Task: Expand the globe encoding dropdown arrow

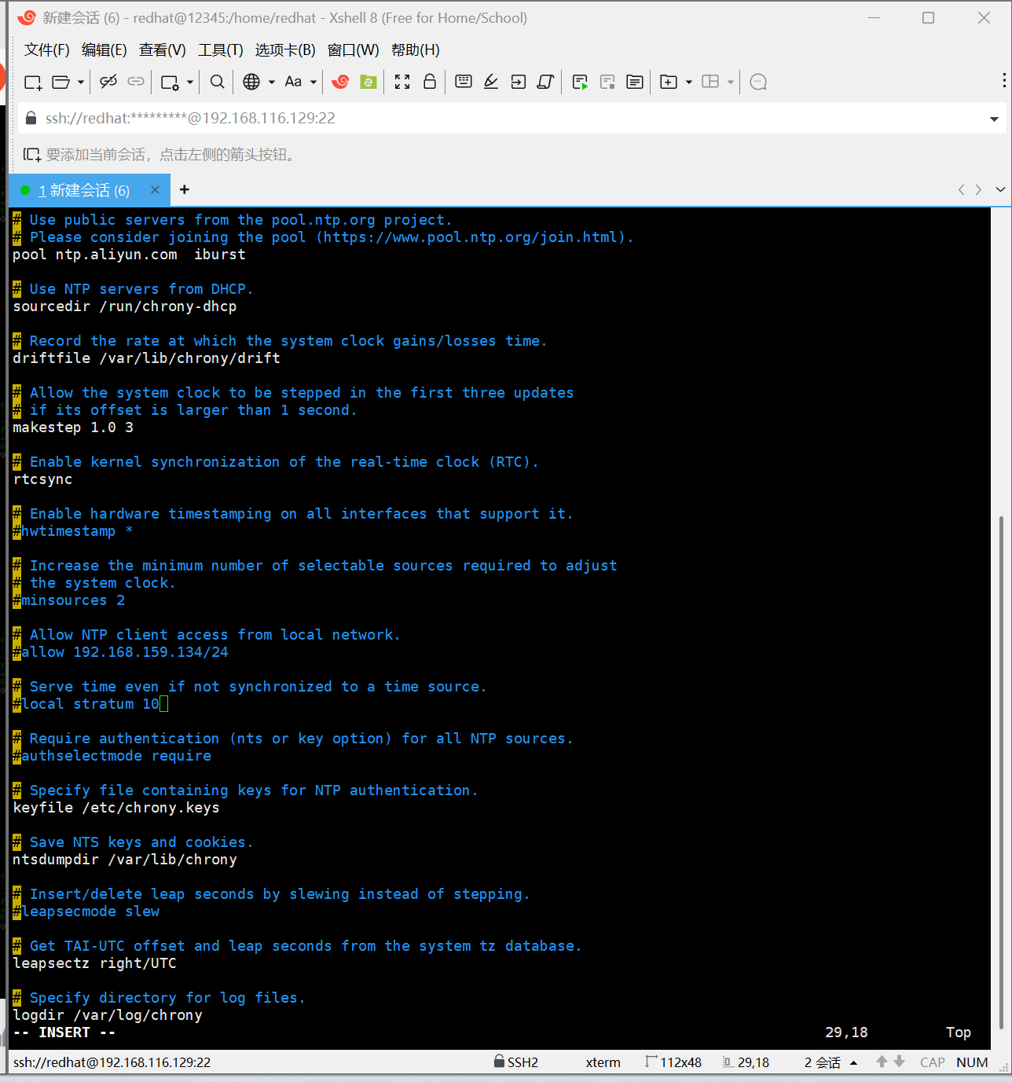Action: 272,82
